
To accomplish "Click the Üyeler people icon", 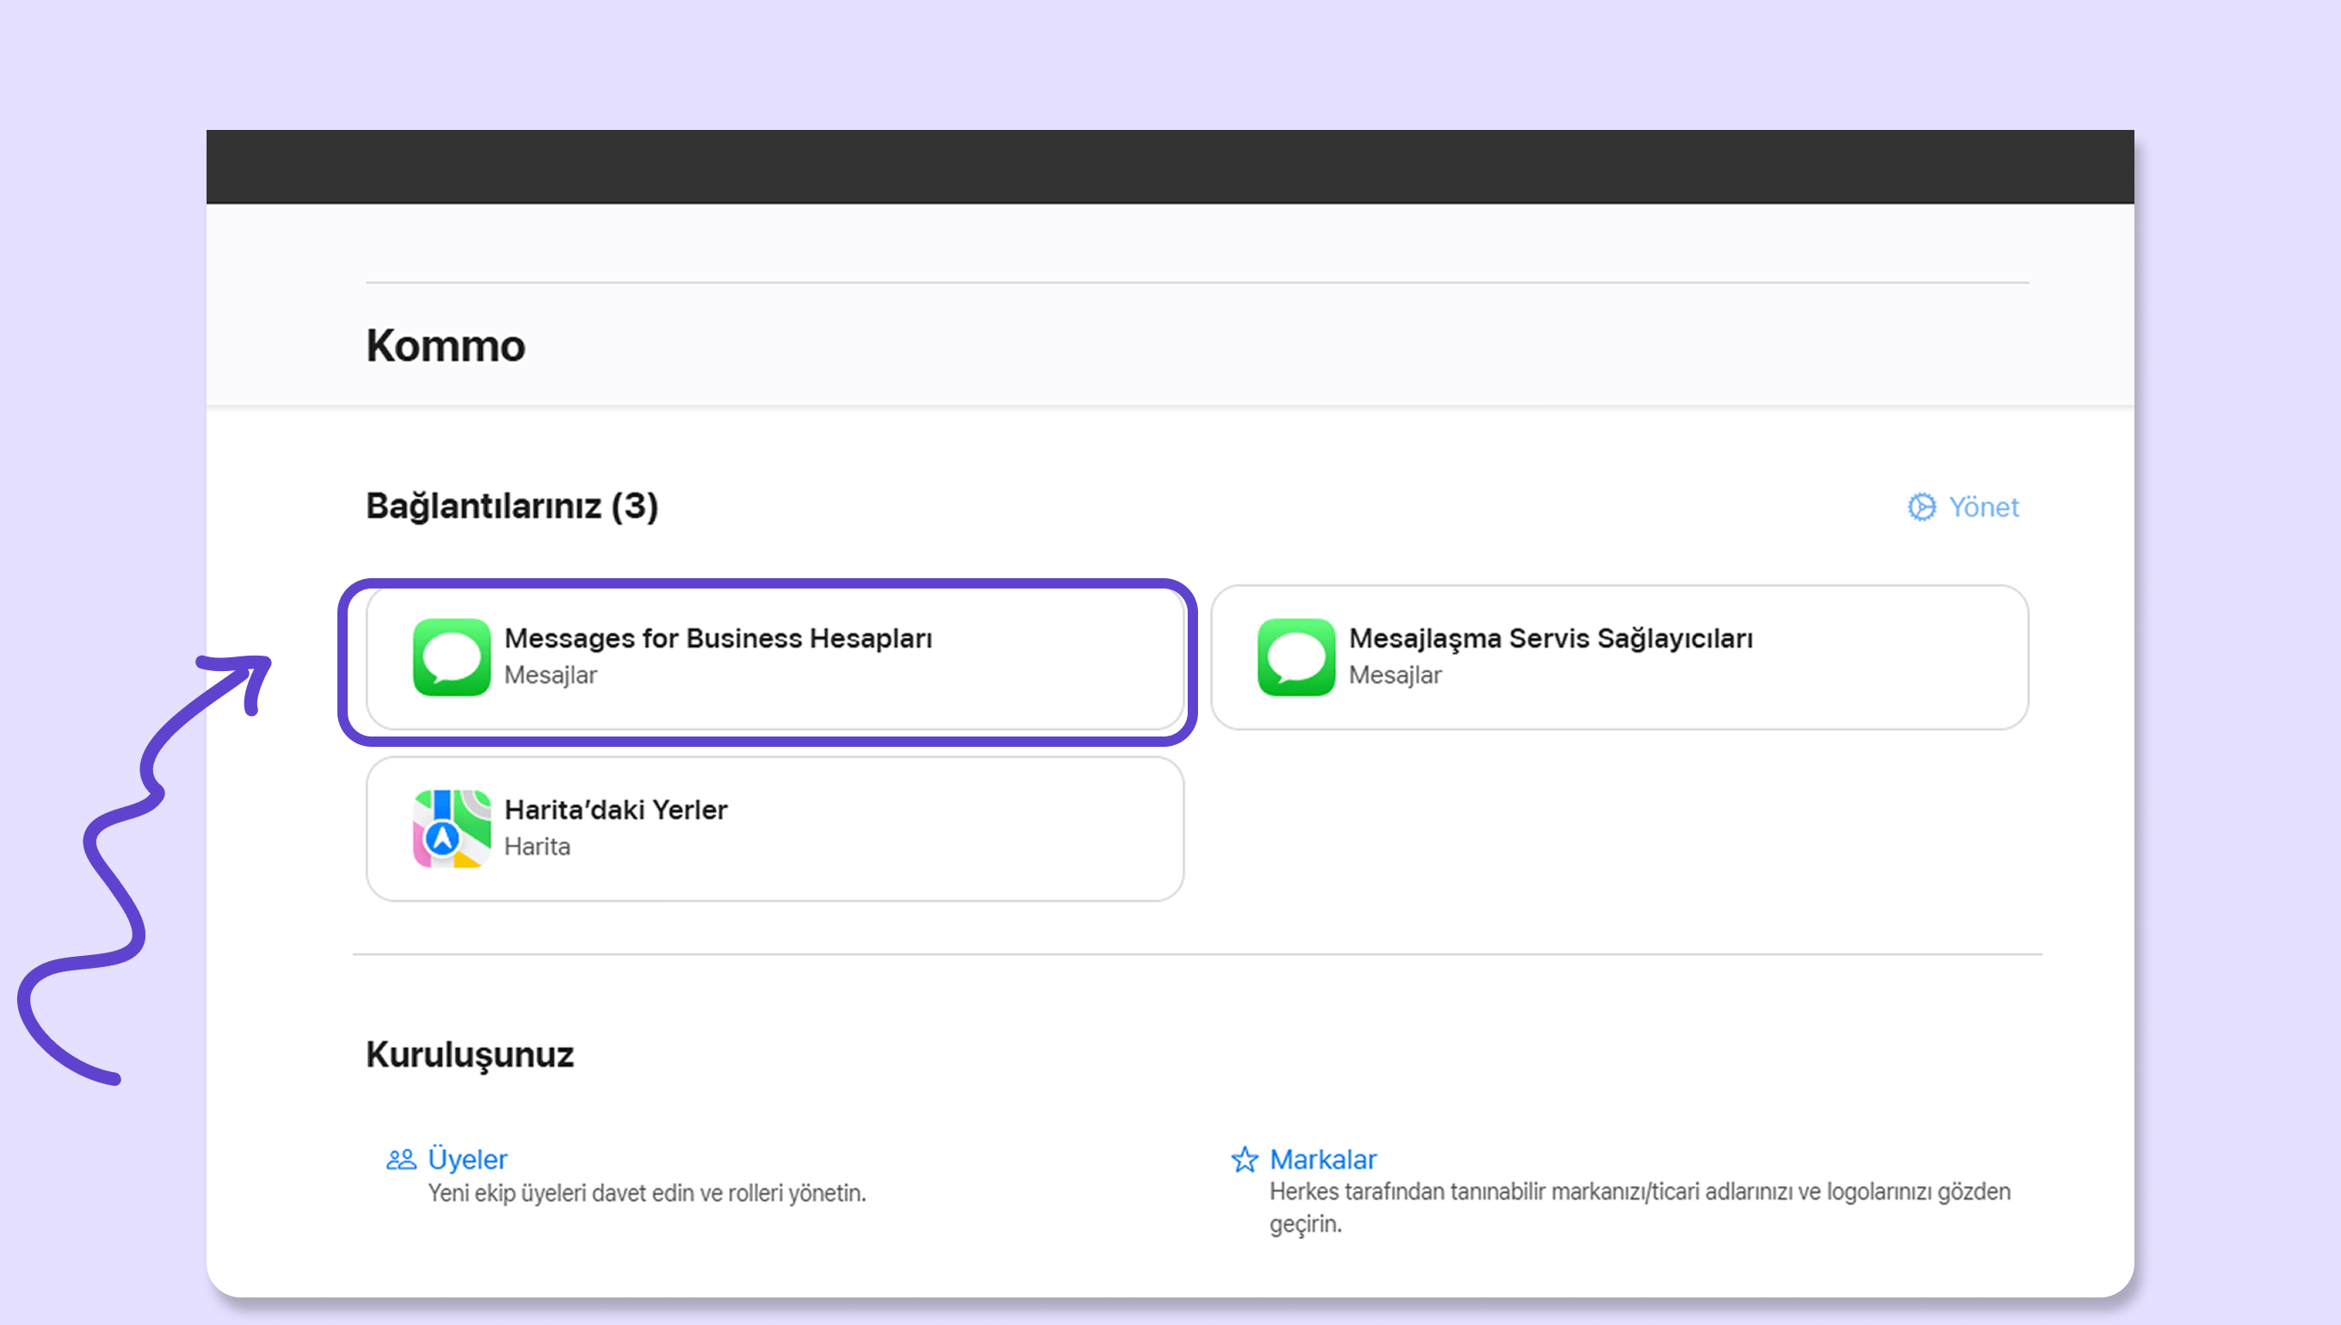I will click(x=400, y=1160).
